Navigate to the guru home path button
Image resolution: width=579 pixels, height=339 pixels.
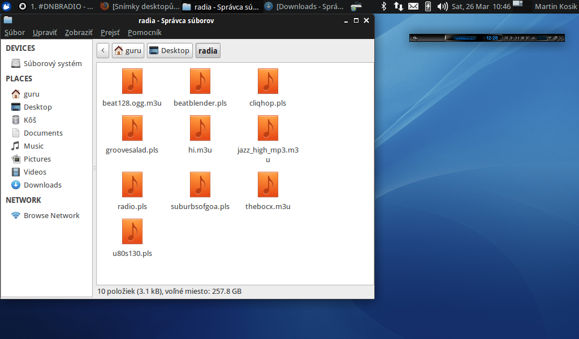click(128, 50)
